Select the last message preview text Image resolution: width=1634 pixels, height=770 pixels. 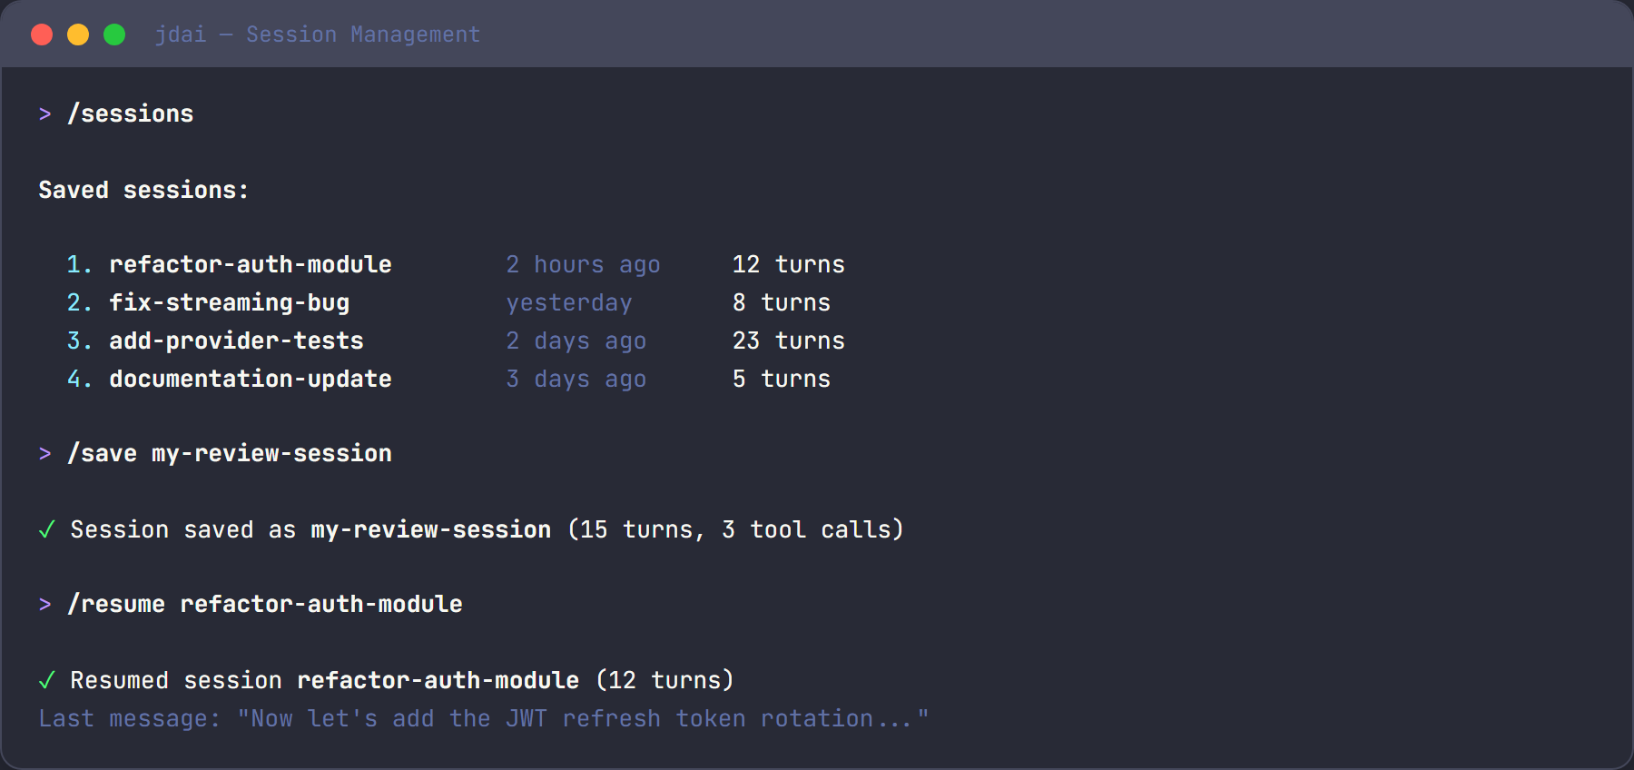484,718
